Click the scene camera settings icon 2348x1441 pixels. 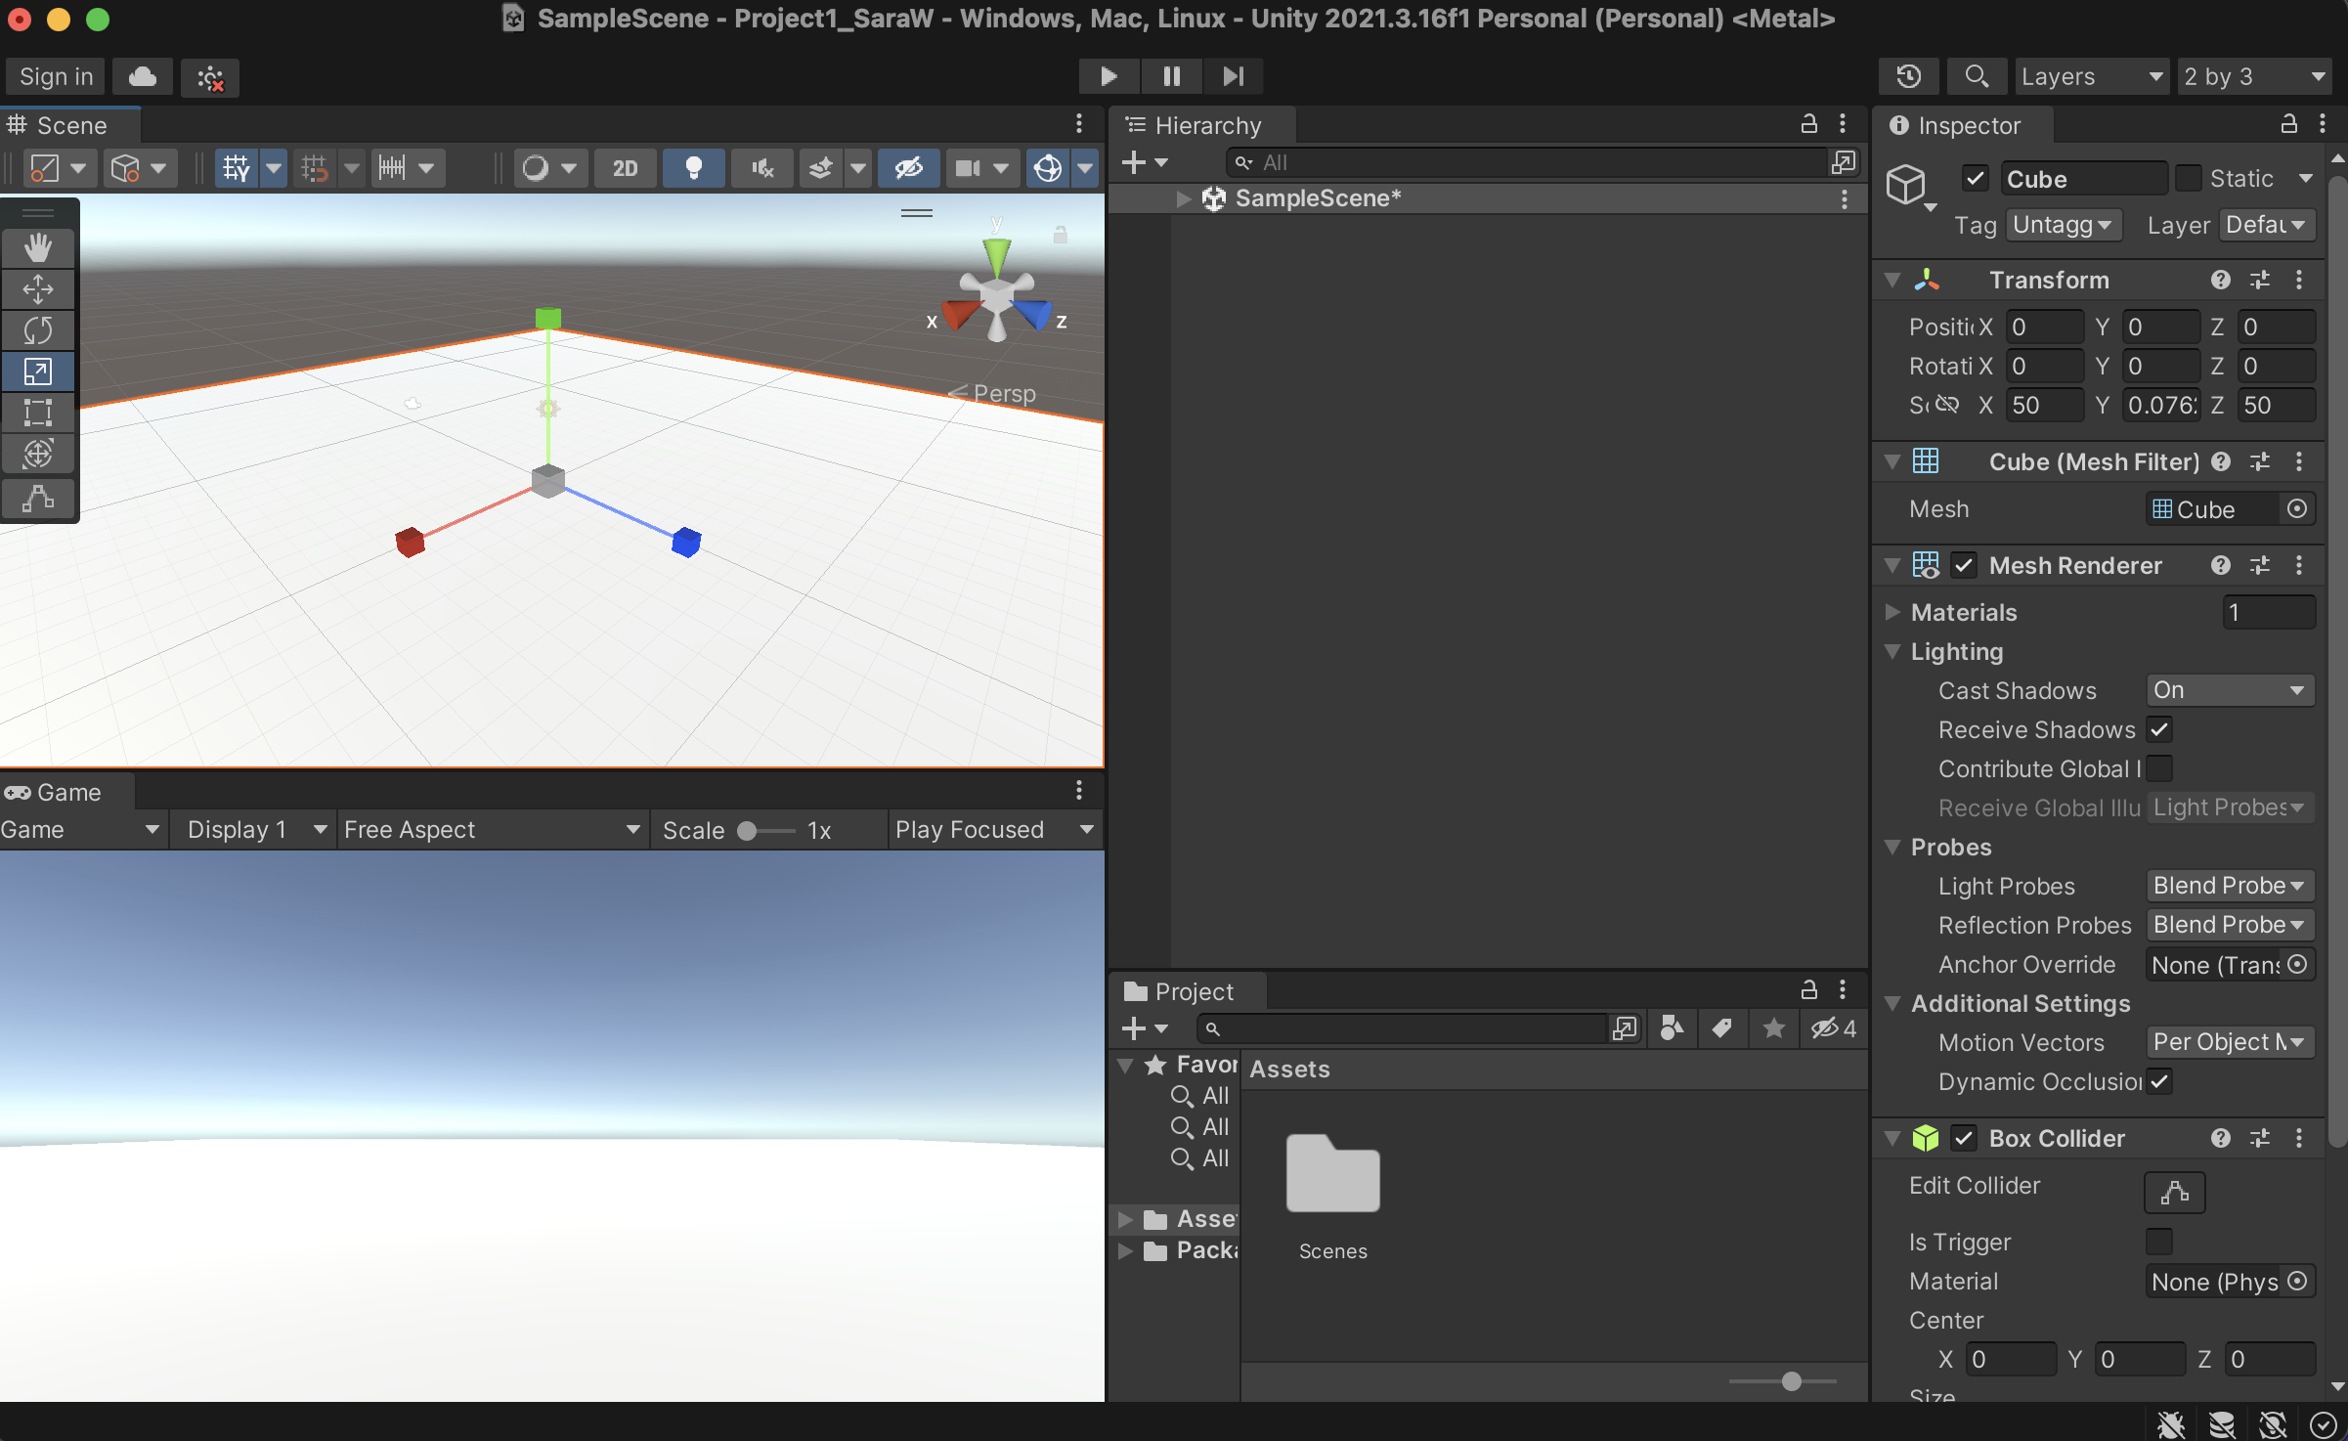point(968,168)
